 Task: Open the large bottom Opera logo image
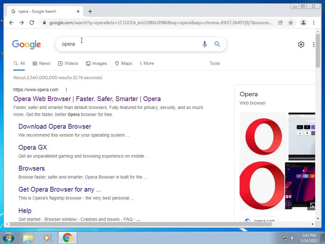[x=262, y=186]
